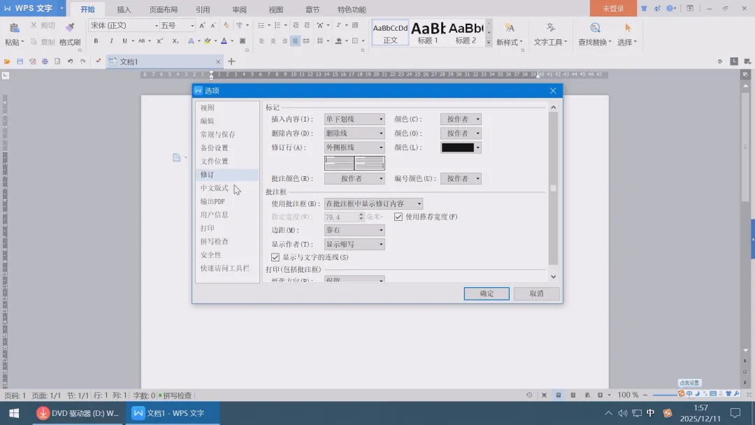This screenshot has width=755, height=425.
Task: Apply subscript formatting icon
Action: tap(175, 41)
